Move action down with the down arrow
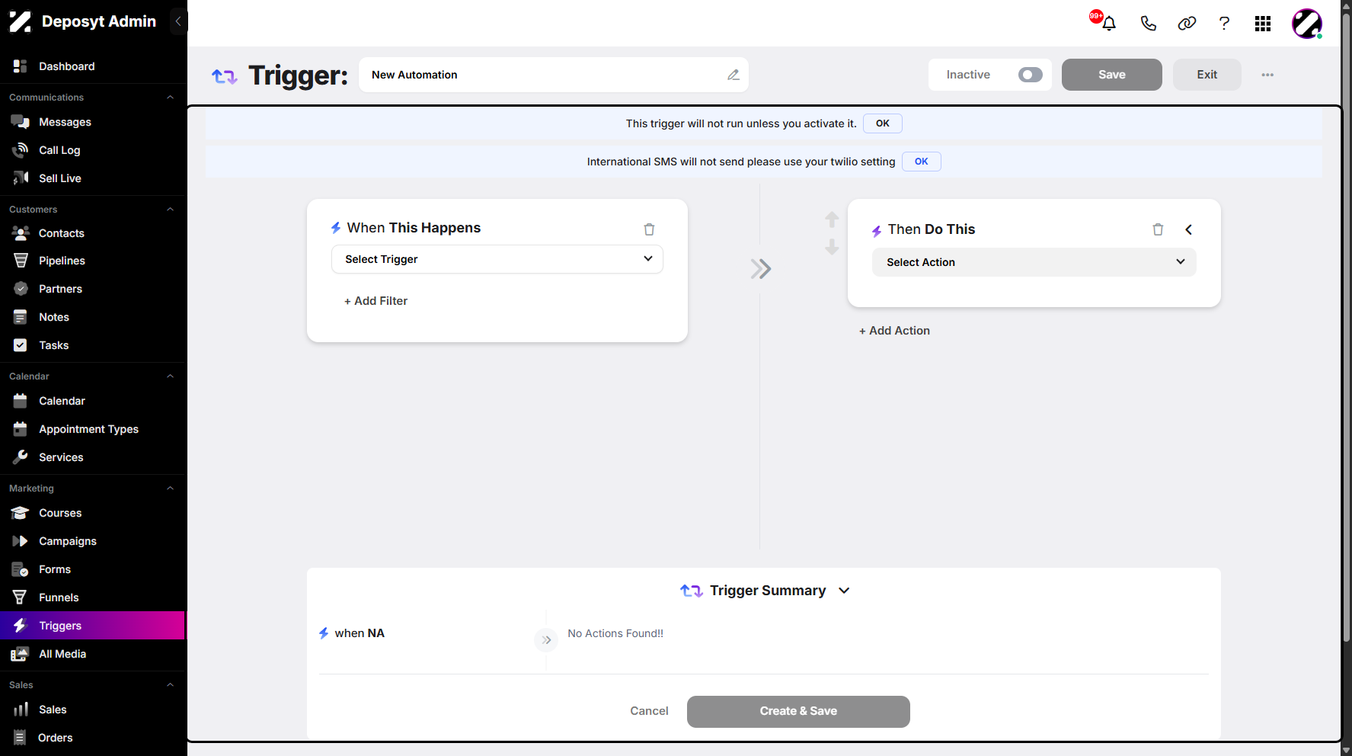Viewport: 1352px width, 756px height. pos(832,247)
